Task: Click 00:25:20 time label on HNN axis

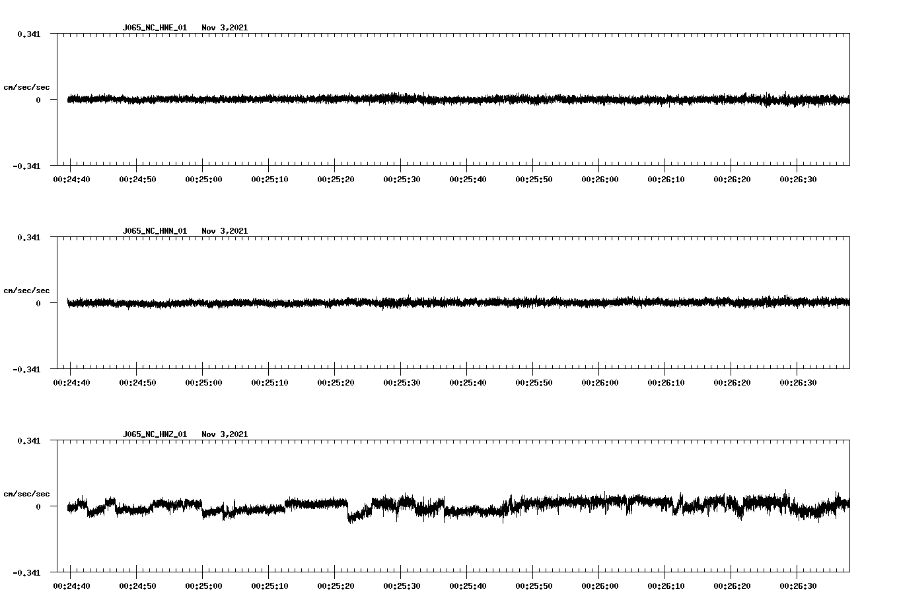Action: coord(336,383)
